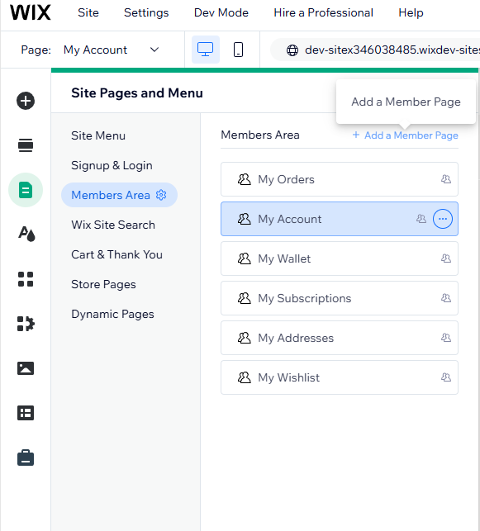Click the site URL address field
Image resolution: width=480 pixels, height=531 pixels.
click(375, 50)
